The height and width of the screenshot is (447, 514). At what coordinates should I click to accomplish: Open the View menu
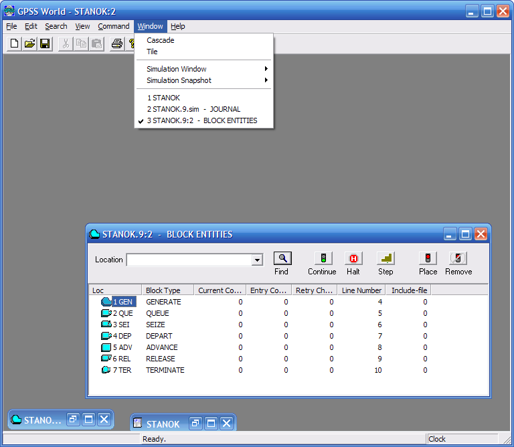[x=82, y=26]
